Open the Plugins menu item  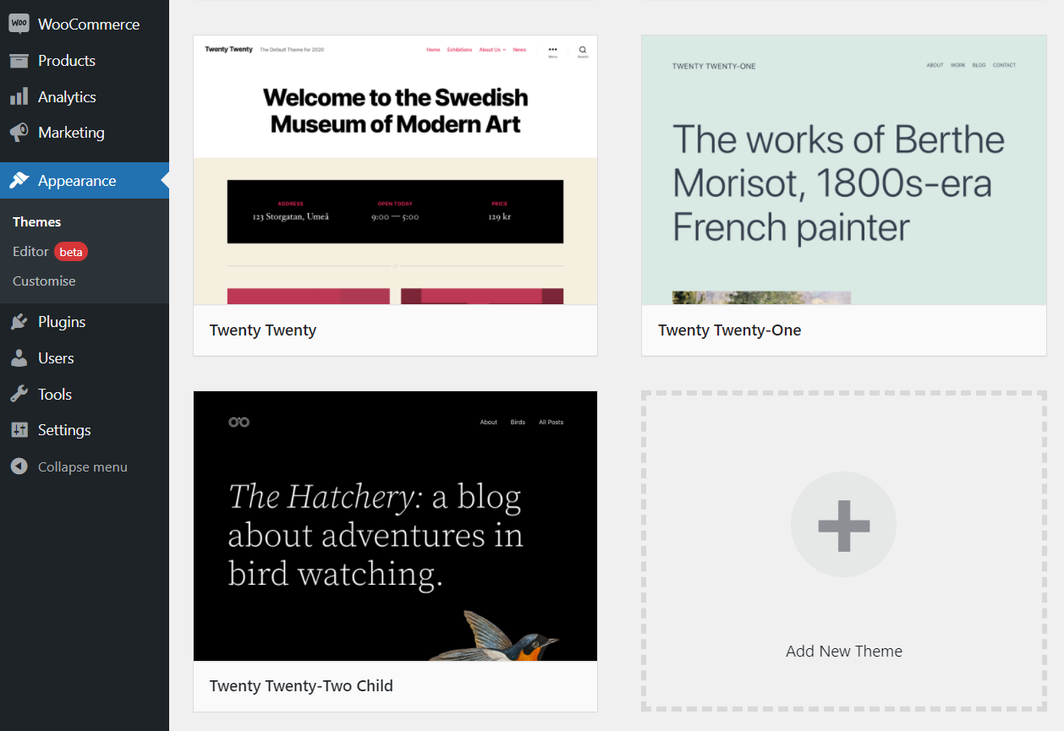click(85, 322)
